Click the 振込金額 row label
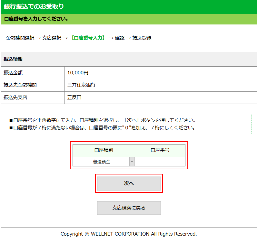Viewport: 258px width, 243px height. 13,73
